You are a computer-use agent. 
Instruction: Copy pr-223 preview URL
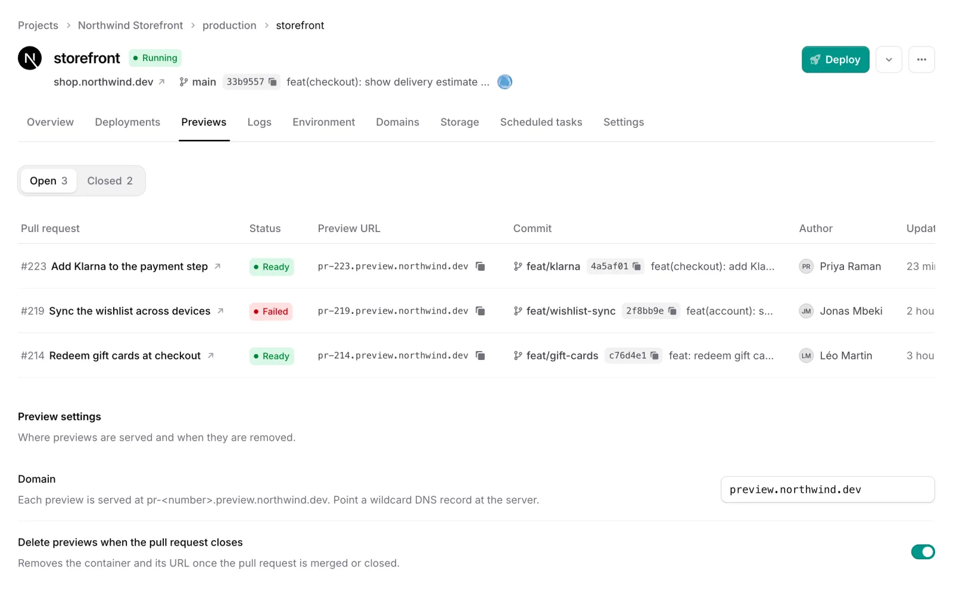[480, 267]
